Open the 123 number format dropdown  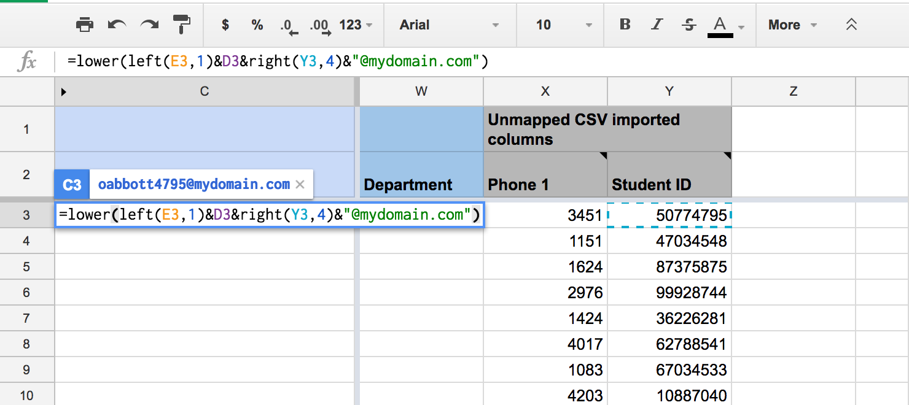tap(356, 25)
